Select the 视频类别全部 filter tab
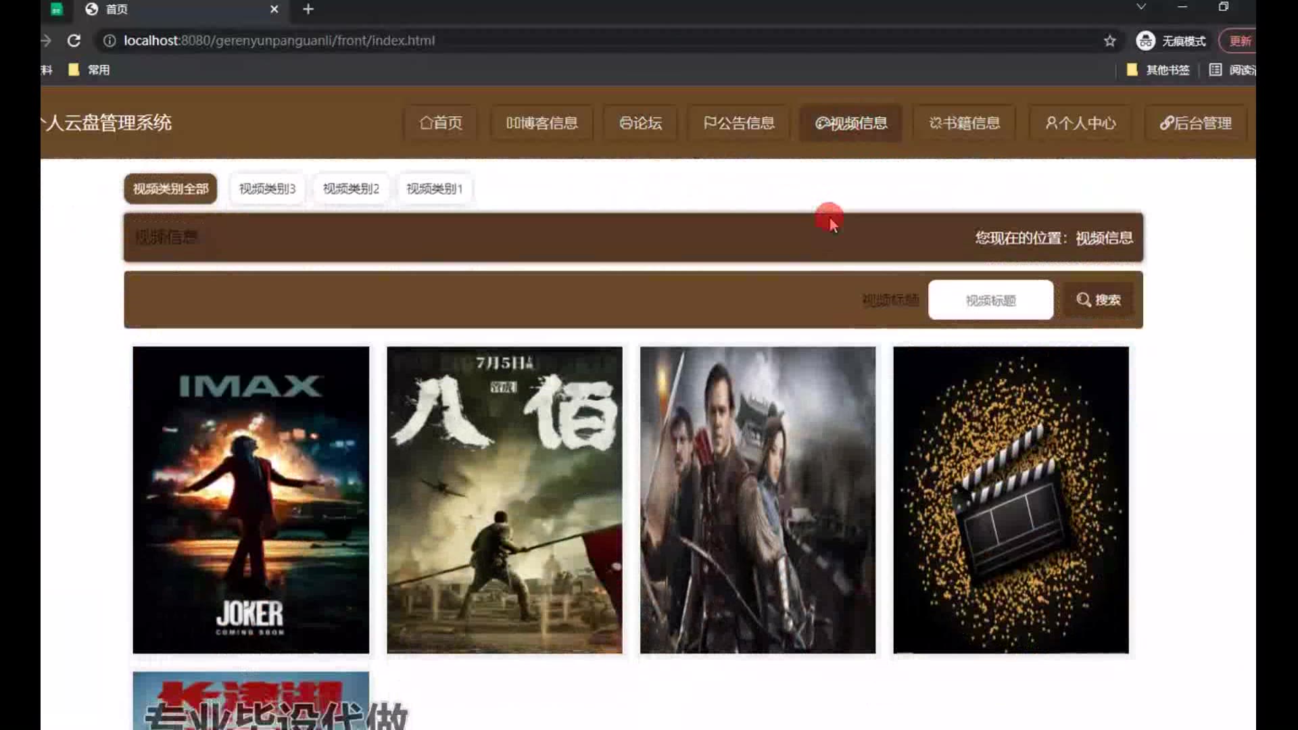 (170, 189)
